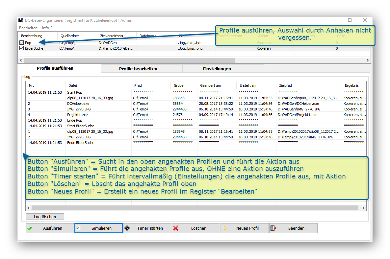Open the Info menu
The height and width of the screenshot is (259, 390).
click(x=45, y=28)
